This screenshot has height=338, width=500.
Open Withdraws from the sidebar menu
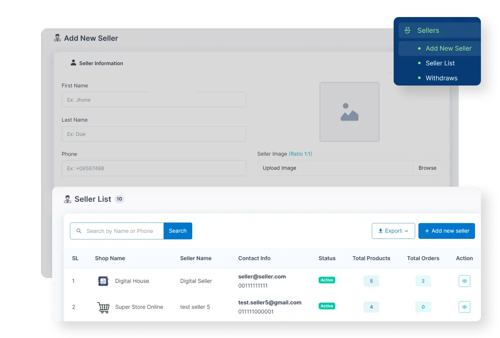click(441, 78)
